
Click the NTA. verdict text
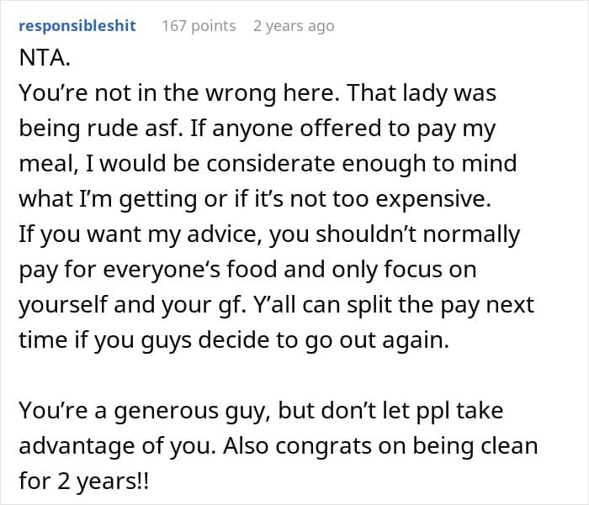pyautogui.click(x=45, y=58)
